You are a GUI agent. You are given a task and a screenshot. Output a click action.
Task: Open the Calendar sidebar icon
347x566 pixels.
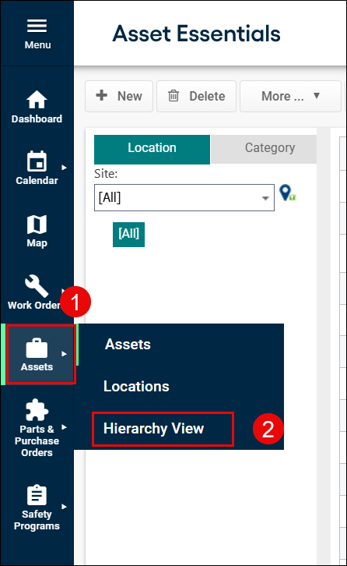[x=37, y=161]
